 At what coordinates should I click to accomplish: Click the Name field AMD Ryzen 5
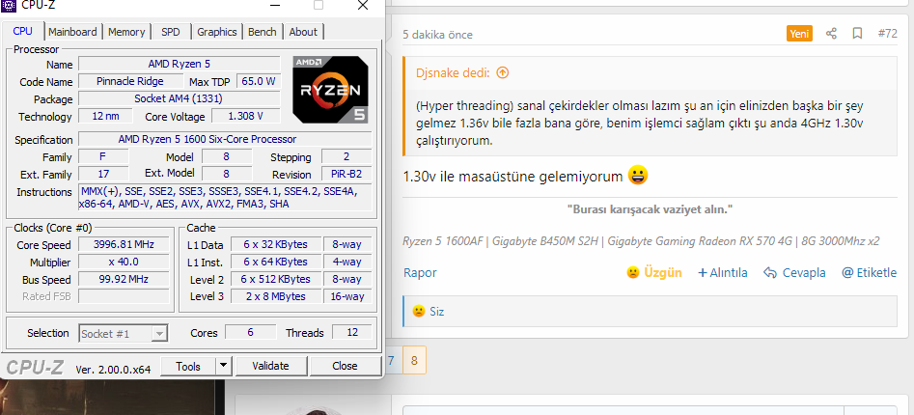tap(179, 64)
